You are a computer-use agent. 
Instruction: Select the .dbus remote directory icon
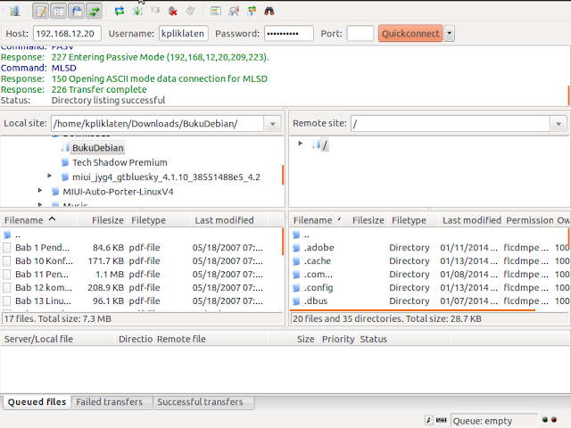(x=297, y=301)
